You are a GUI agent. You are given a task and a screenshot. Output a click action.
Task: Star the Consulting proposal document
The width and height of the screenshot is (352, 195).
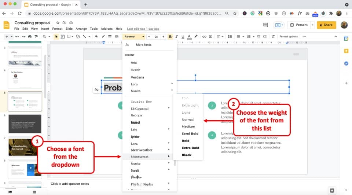click(x=58, y=23)
